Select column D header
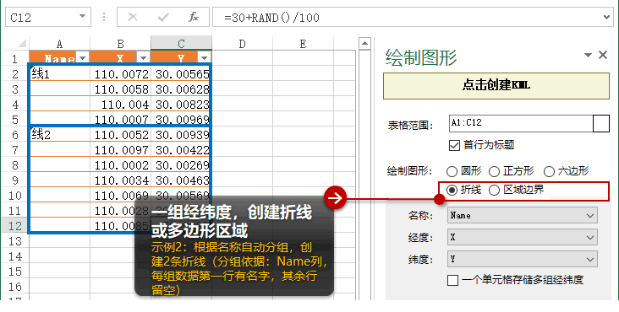The image size is (619, 312). (x=242, y=44)
